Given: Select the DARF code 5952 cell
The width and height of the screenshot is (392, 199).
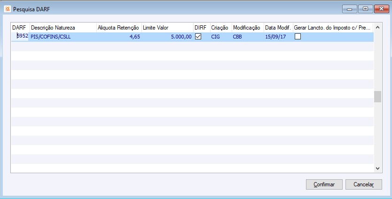Looking at the screenshot, I should click(20, 37).
